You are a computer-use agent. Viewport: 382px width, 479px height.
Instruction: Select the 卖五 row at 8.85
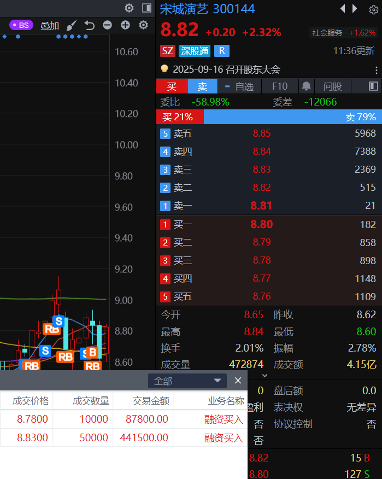tap(269, 133)
